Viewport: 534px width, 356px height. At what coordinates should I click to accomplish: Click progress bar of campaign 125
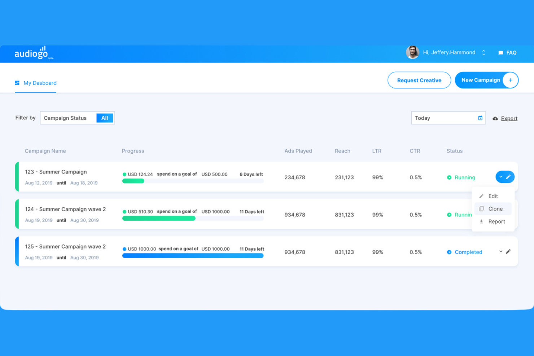[x=193, y=256]
